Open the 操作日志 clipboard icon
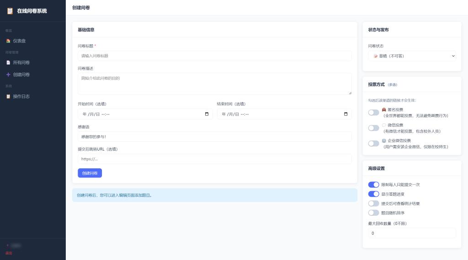Screen dimensions: 468x260 click(x=8, y=97)
